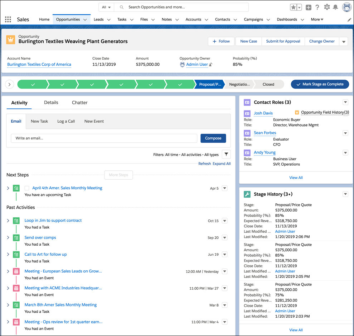The image size is (354, 336).
Task: Open the Opportunities tab dropdown chevron
Action: pyautogui.click(x=85, y=20)
